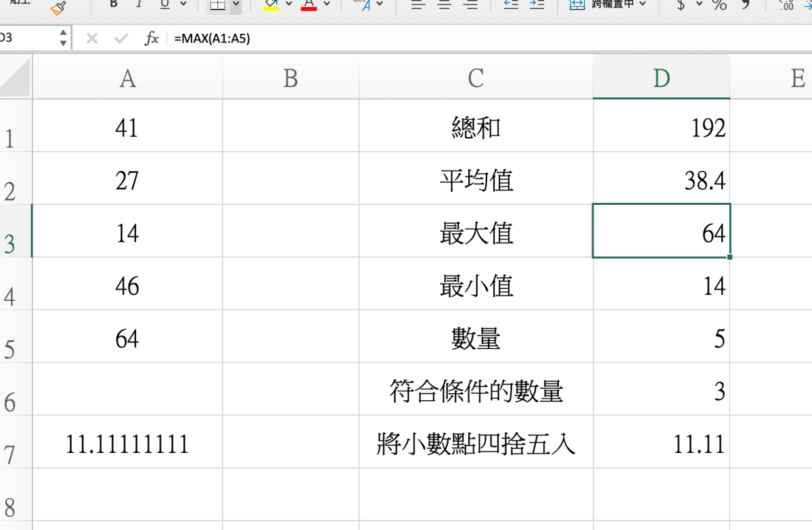Center align the text
Image resolution: width=812 pixels, height=530 pixels.
(445, 5)
